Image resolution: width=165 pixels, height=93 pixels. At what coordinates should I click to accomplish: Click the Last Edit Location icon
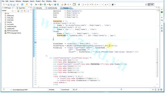[x=93, y=4]
